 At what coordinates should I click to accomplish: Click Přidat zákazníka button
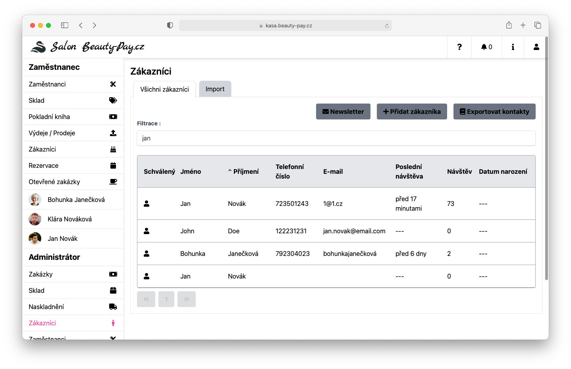click(412, 111)
